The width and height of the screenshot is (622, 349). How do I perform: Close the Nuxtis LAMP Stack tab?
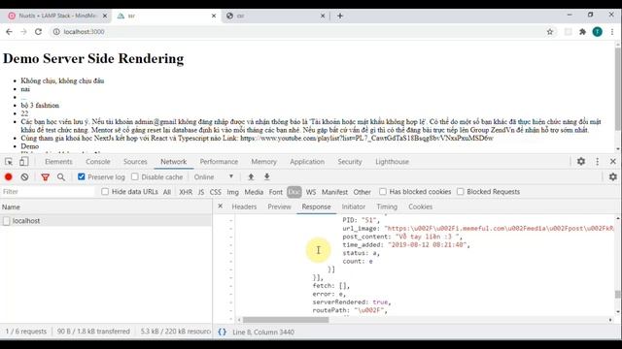[x=105, y=16]
